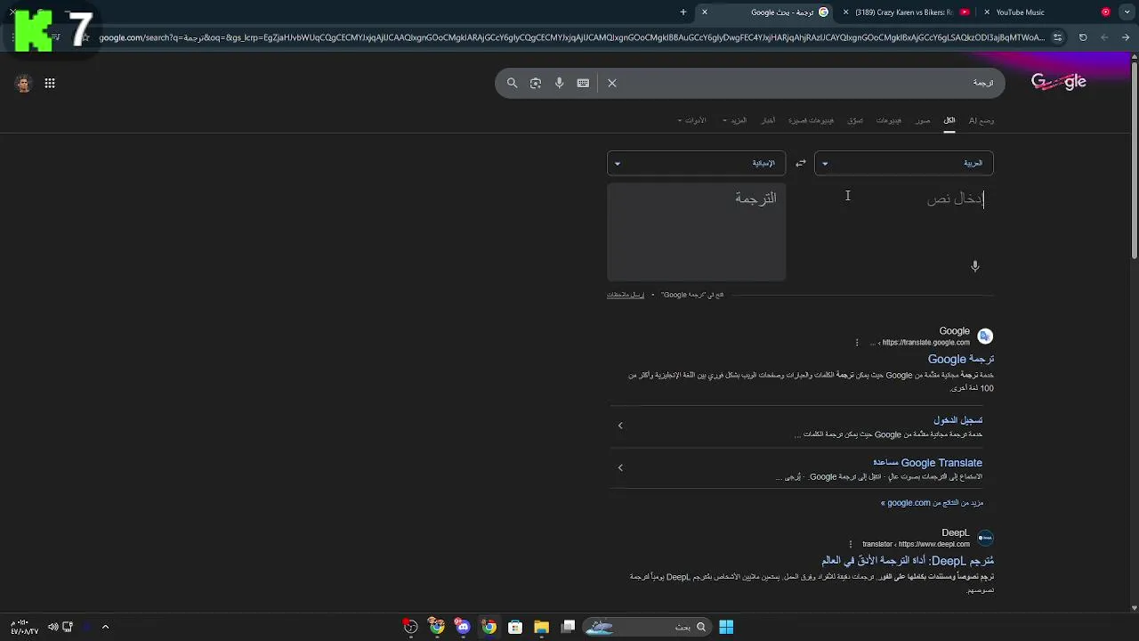Reload the page in the browser toolbar
This screenshot has height=641, width=1139.
coord(1083,37)
